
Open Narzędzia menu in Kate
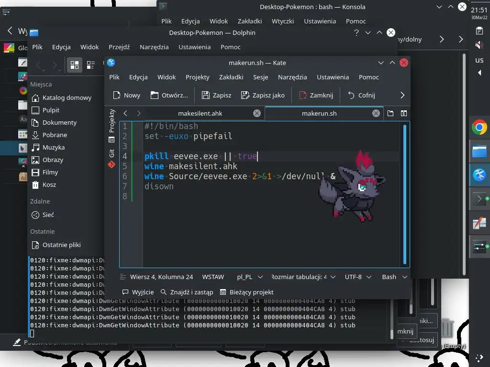point(292,77)
